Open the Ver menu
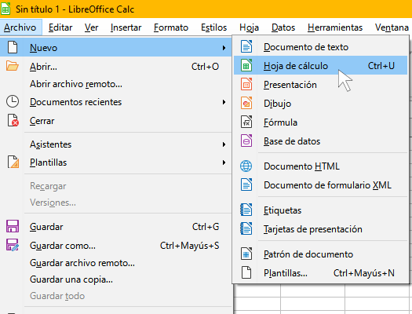412x314 pixels. [92, 27]
